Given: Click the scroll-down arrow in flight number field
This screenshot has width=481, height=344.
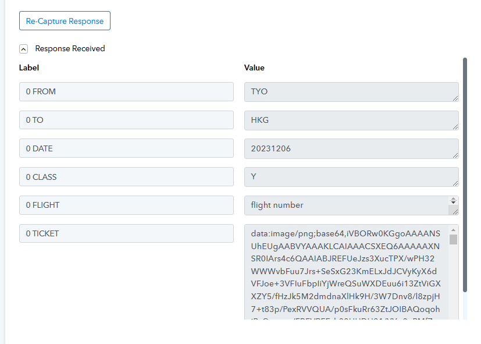Looking at the screenshot, I should coord(454,203).
